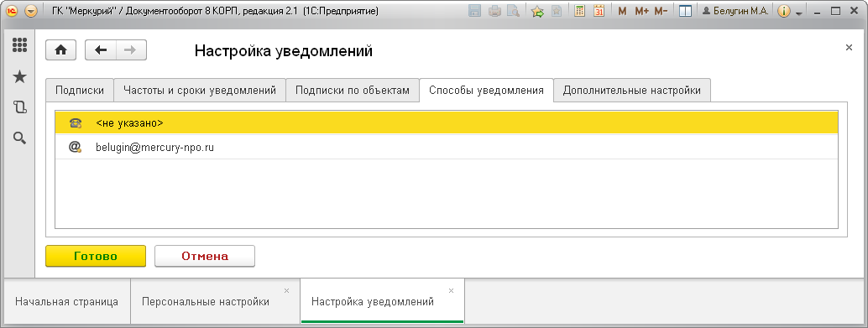The height and width of the screenshot is (328, 868).
Task: Select the Способы уведомления tab
Action: pyautogui.click(x=487, y=90)
